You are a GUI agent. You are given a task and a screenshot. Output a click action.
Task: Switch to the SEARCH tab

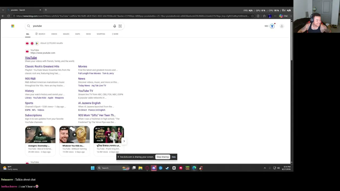(40, 34)
